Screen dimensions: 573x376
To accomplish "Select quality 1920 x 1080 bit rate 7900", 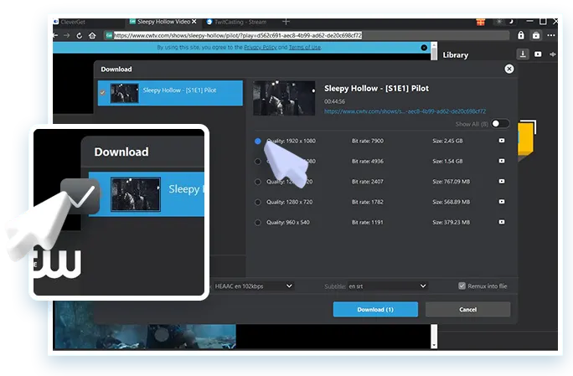I will (258, 141).
